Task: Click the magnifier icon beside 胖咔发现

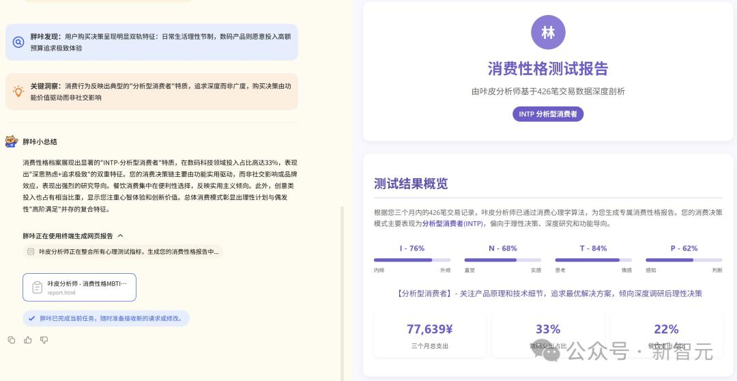Action: (18, 42)
